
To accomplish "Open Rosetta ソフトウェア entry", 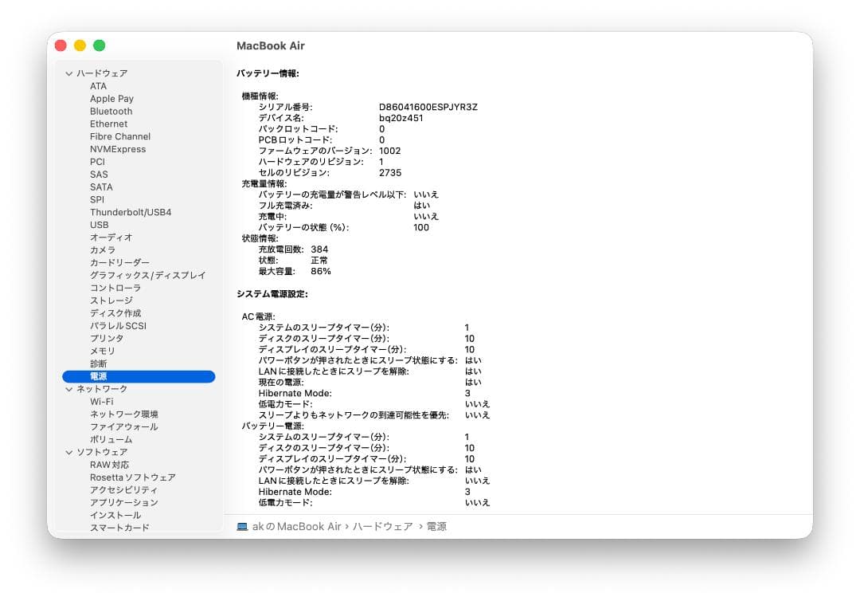I will point(133,477).
